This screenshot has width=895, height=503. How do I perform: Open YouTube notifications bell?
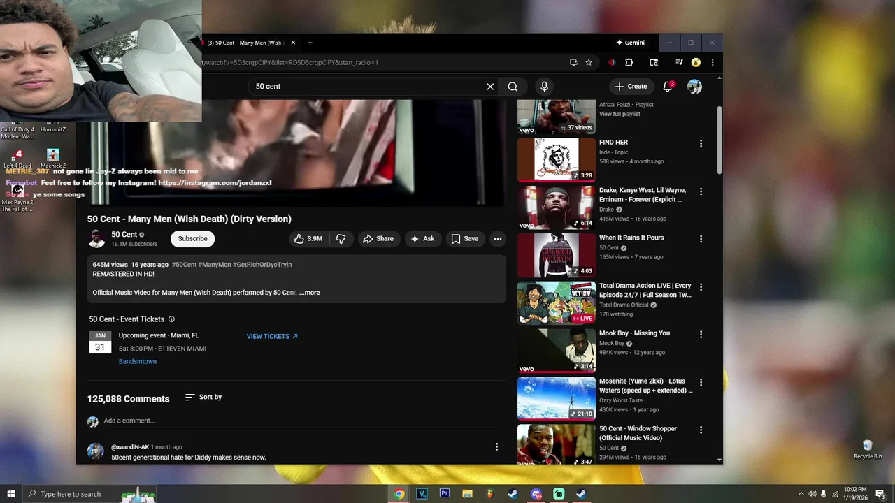[668, 87]
